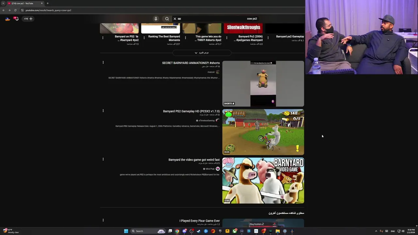Screen dimensions: 418x235
Task: Open OBS Studio from the taskbar
Action: click(x=192, y=231)
